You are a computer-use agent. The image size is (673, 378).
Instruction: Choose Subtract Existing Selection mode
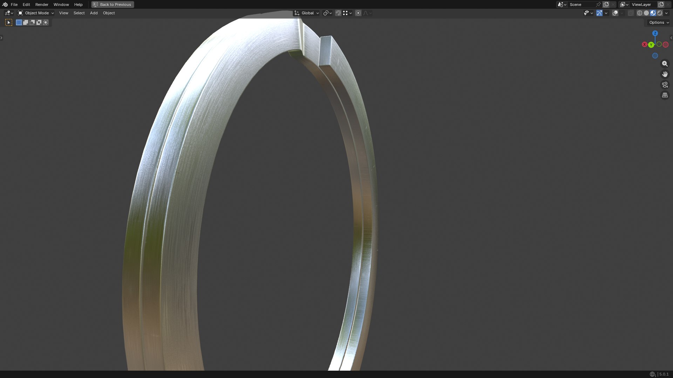pyautogui.click(x=32, y=22)
